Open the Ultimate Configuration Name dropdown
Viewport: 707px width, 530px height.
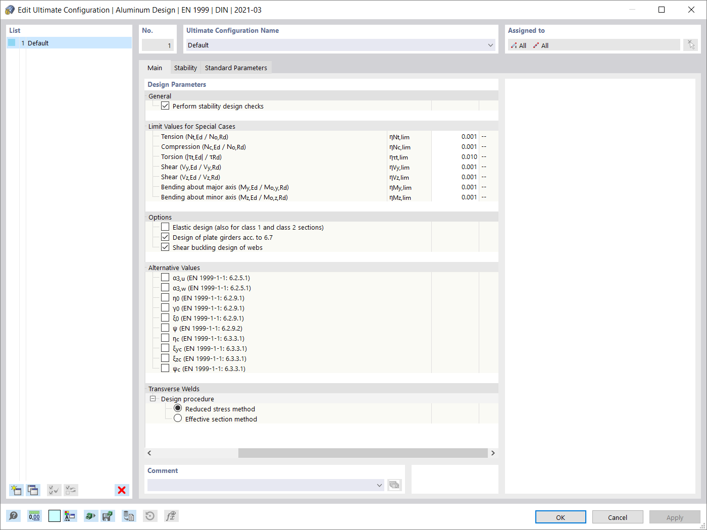(x=489, y=45)
